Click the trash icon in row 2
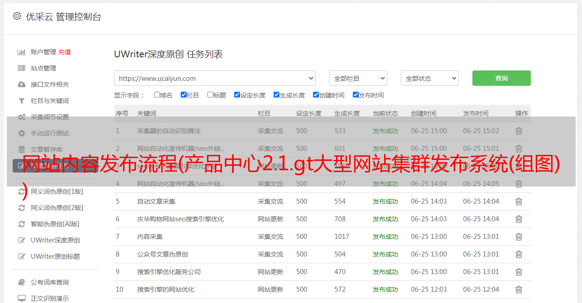This screenshot has width=582, height=303. pos(519,149)
